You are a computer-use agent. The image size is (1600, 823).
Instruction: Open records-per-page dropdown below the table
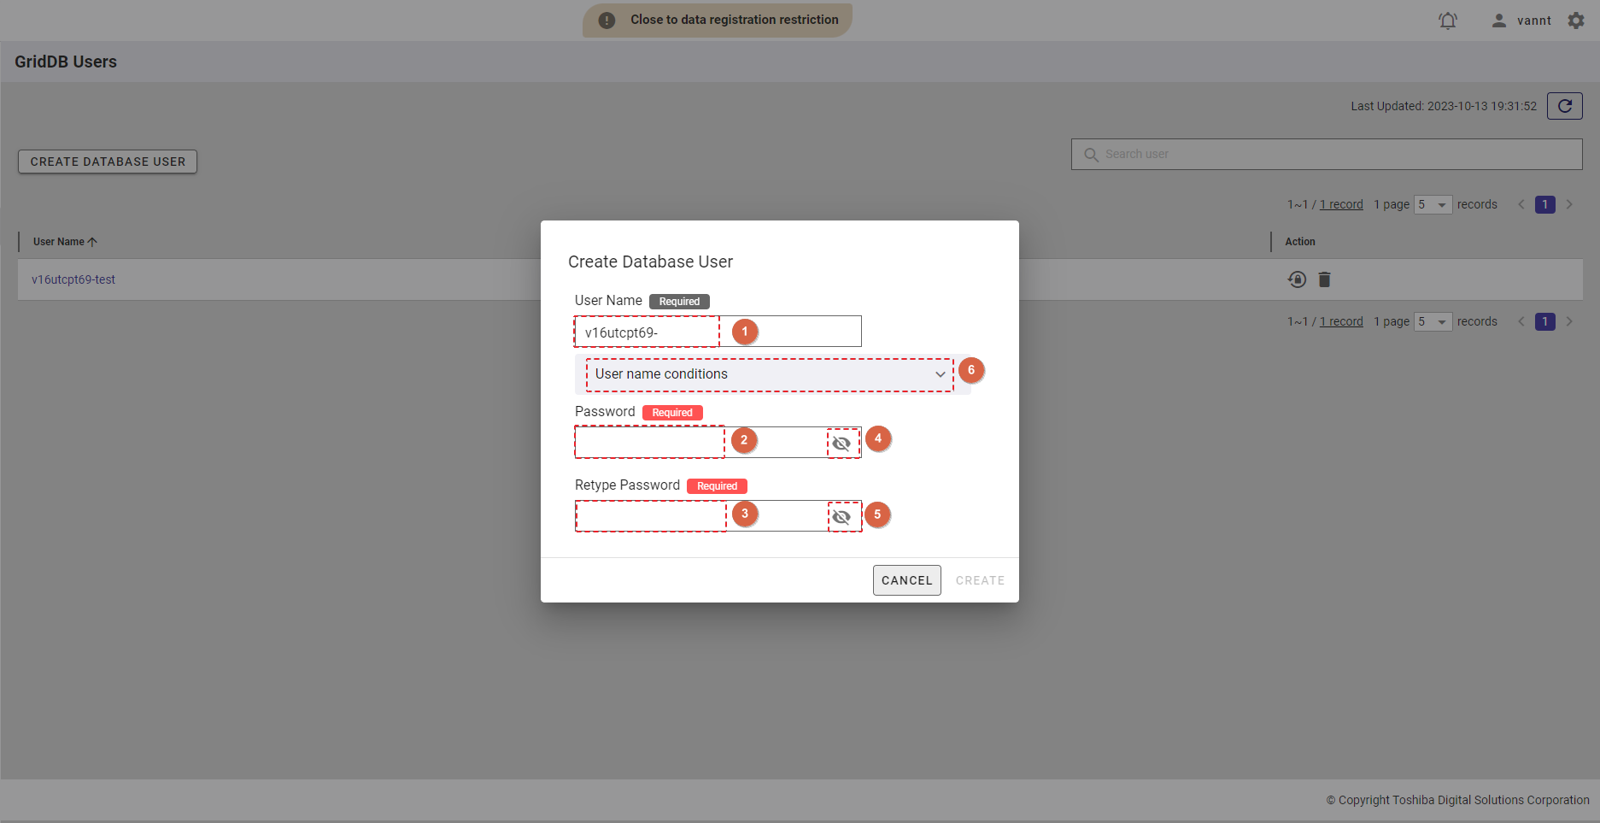coord(1433,322)
